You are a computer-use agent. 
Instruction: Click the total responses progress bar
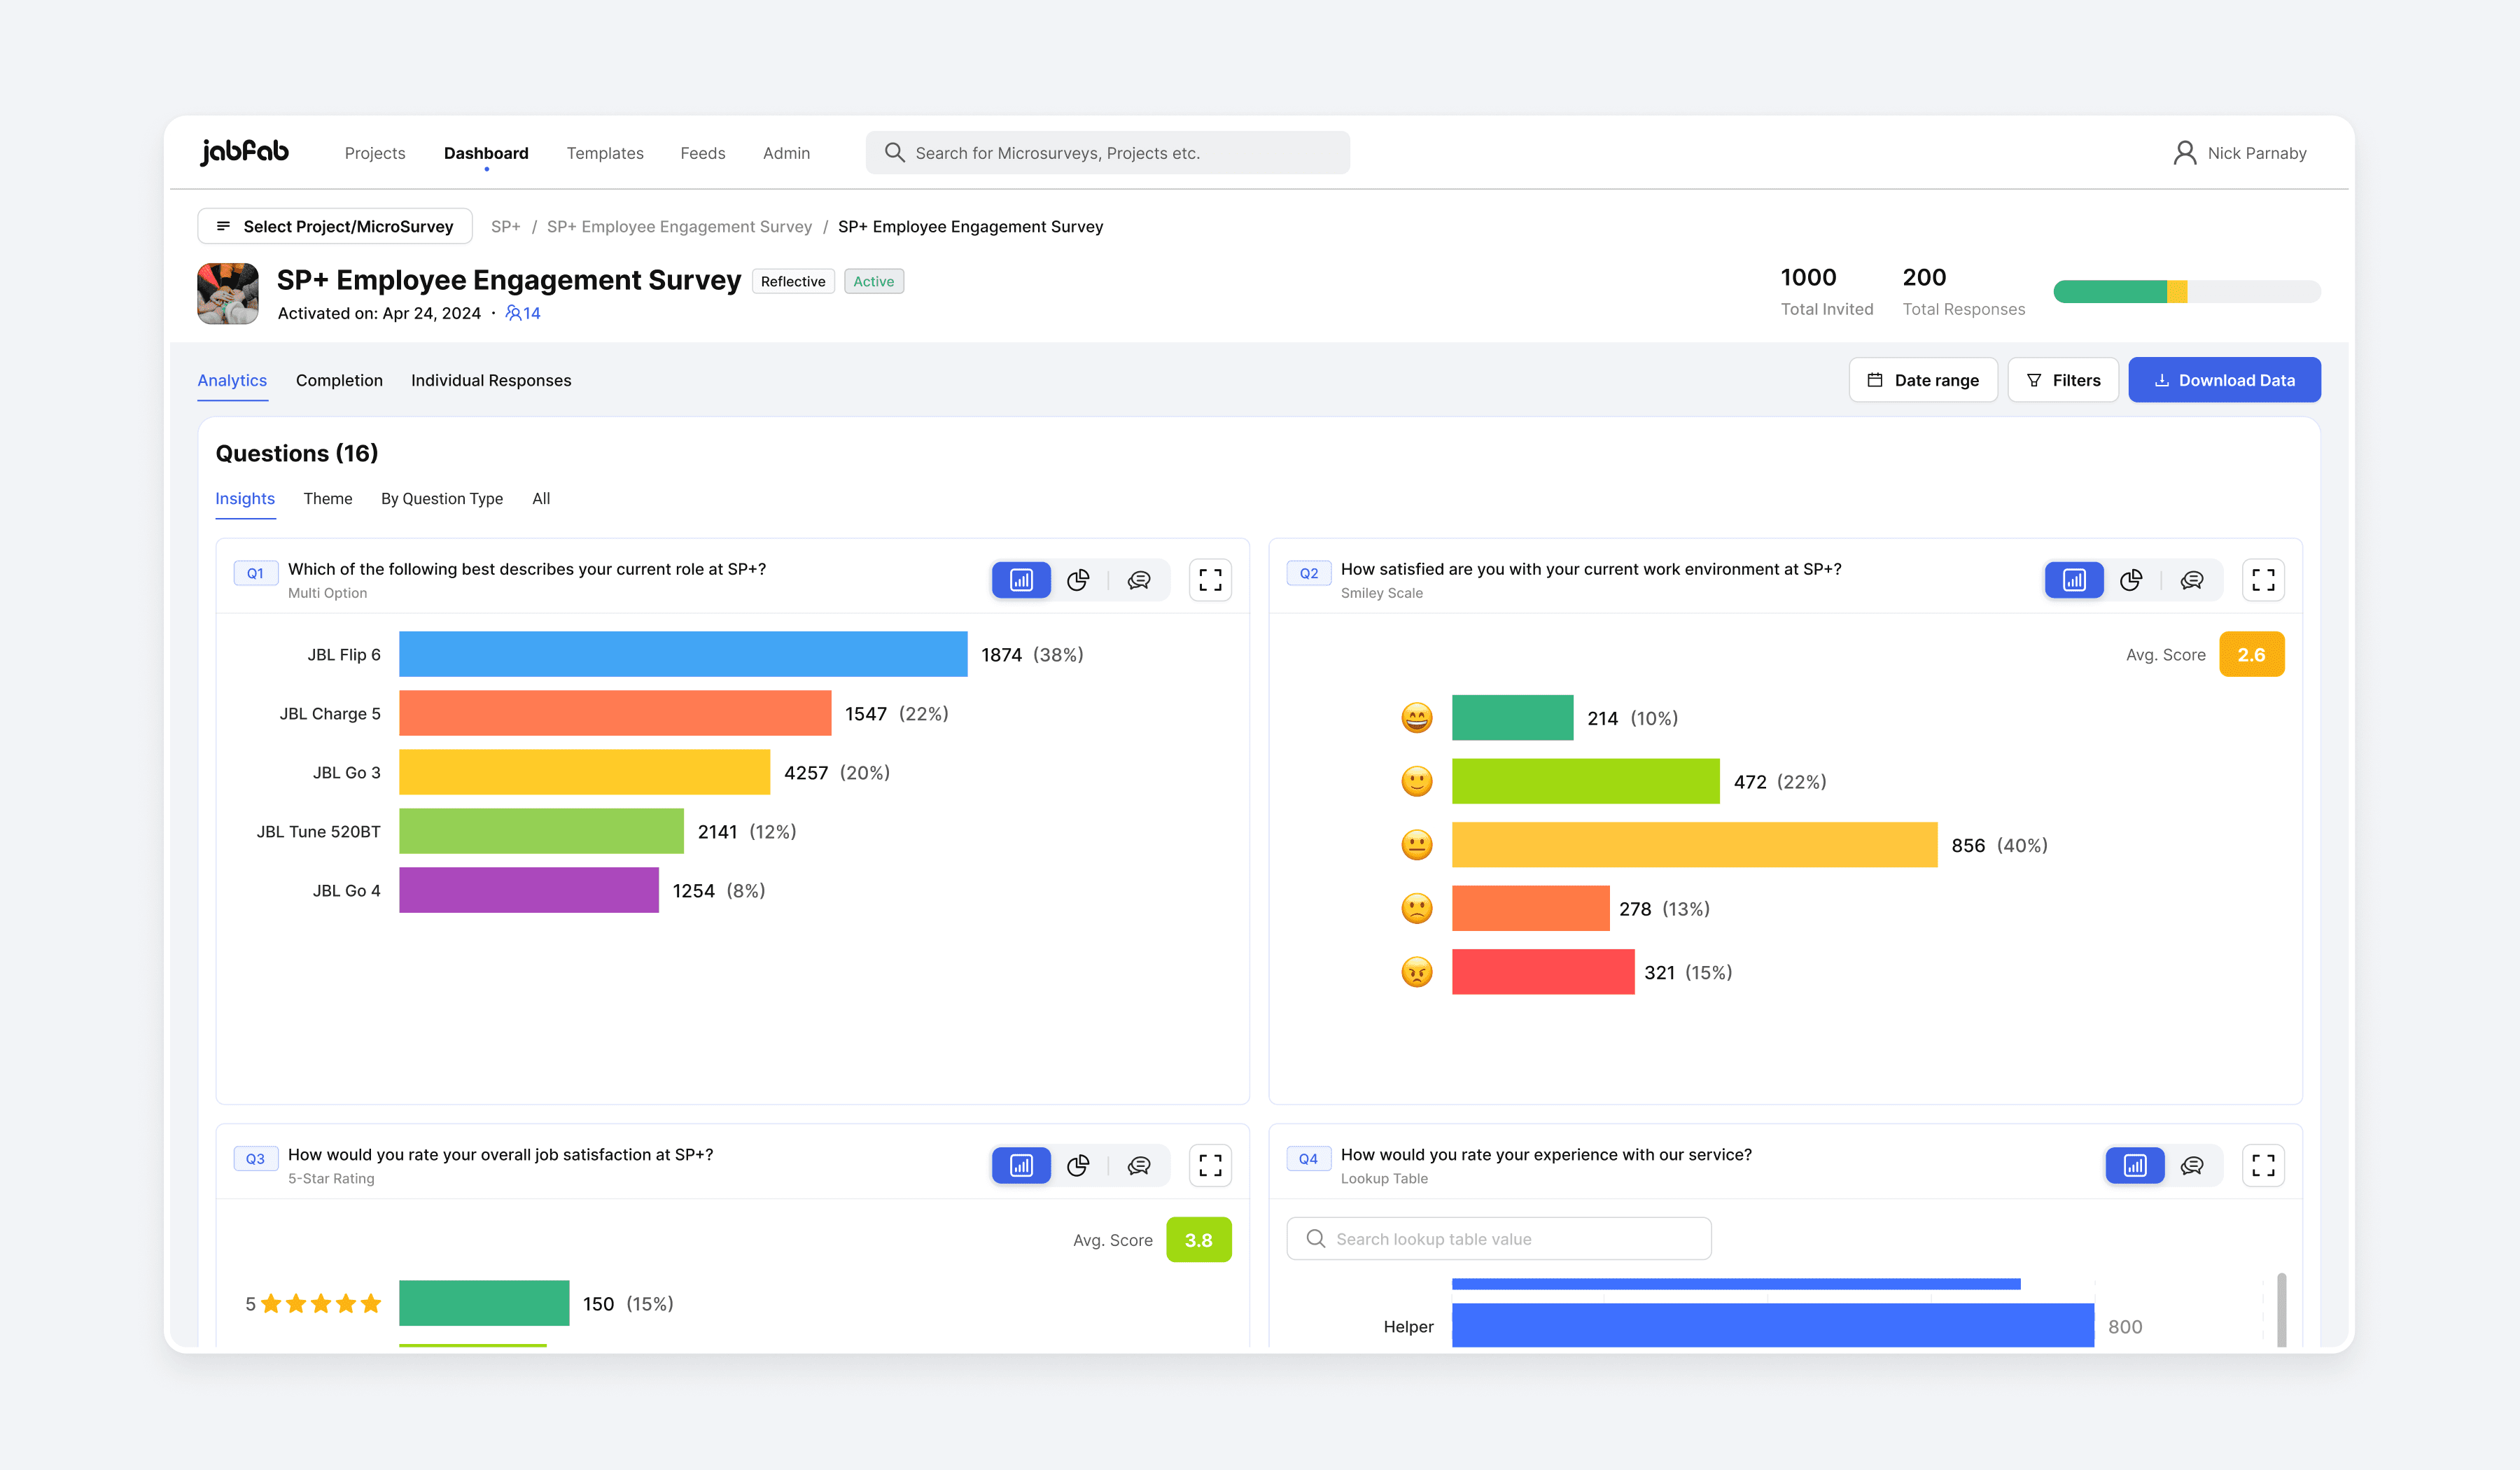[2187, 292]
